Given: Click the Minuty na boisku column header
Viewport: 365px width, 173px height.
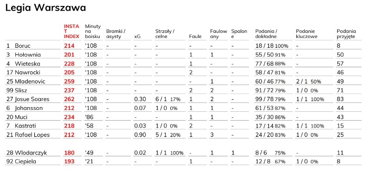Looking at the screenshot, I should pos(93,31).
